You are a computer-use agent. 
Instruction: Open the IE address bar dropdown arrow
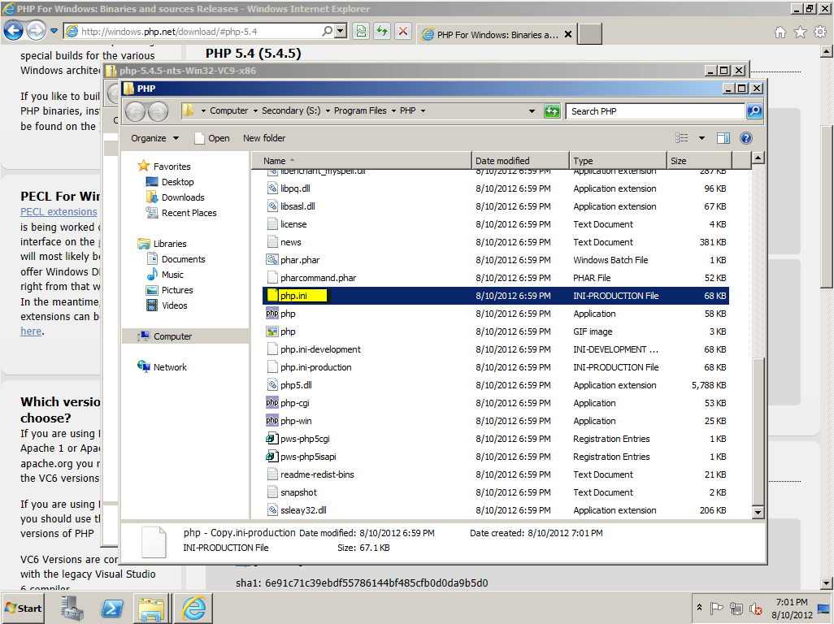pyautogui.click(x=341, y=32)
